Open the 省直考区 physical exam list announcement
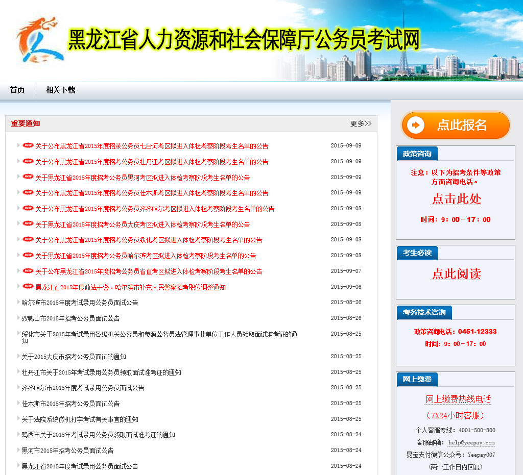The image size is (523, 475). pyautogui.click(x=149, y=271)
